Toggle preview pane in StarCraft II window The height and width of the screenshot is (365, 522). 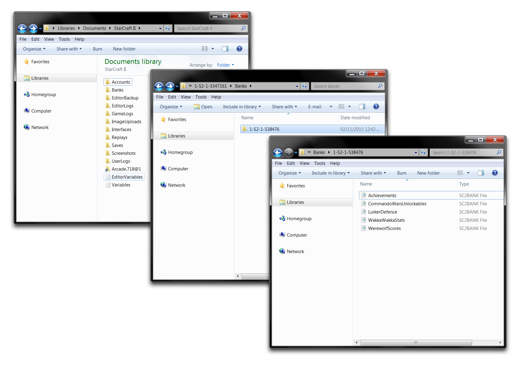pyautogui.click(x=225, y=49)
